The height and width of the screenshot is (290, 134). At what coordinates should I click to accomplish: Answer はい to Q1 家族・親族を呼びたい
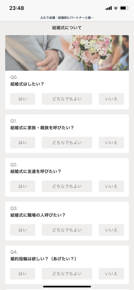pyautogui.click(x=23, y=143)
